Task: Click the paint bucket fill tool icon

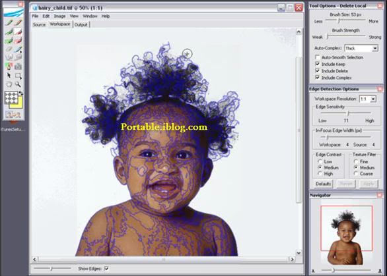Action: tap(9, 67)
